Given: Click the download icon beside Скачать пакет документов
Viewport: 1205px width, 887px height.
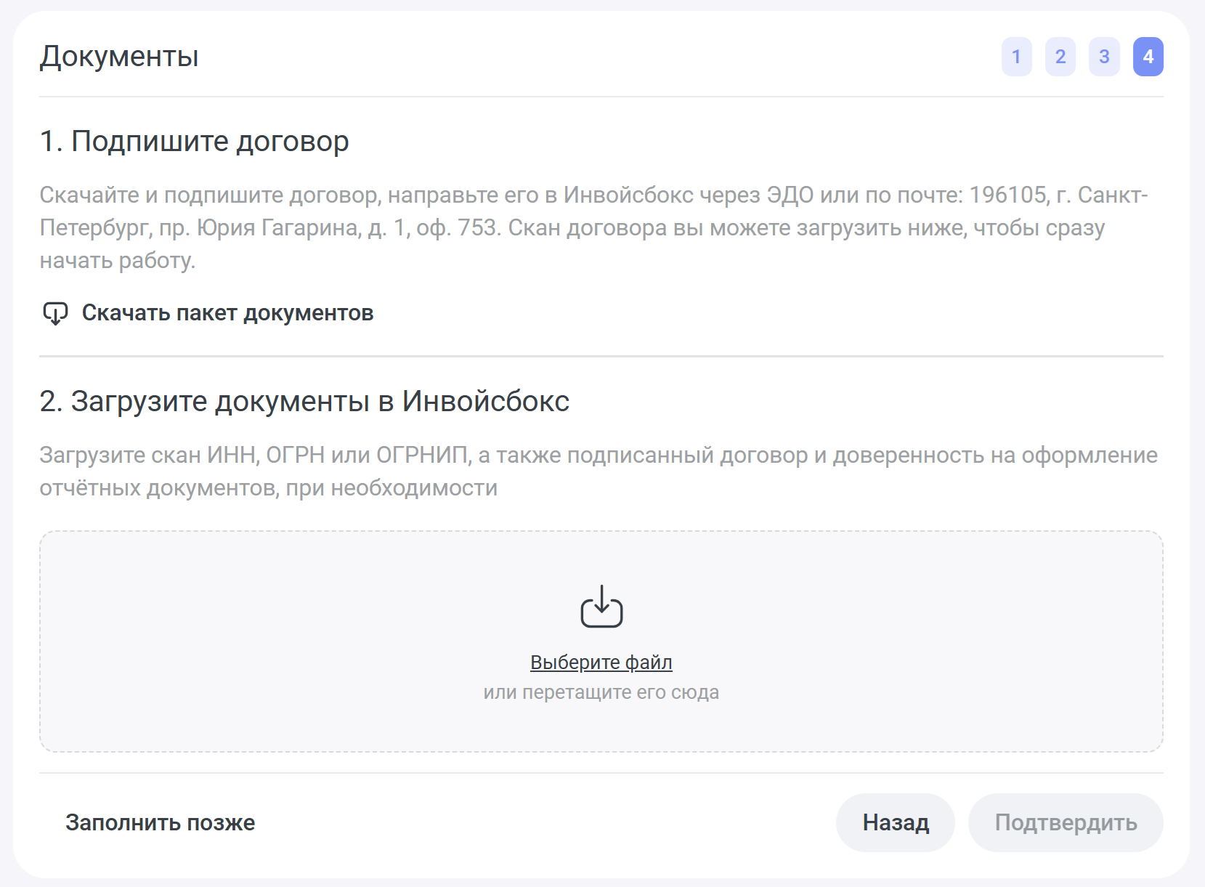Looking at the screenshot, I should pos(55,314).
